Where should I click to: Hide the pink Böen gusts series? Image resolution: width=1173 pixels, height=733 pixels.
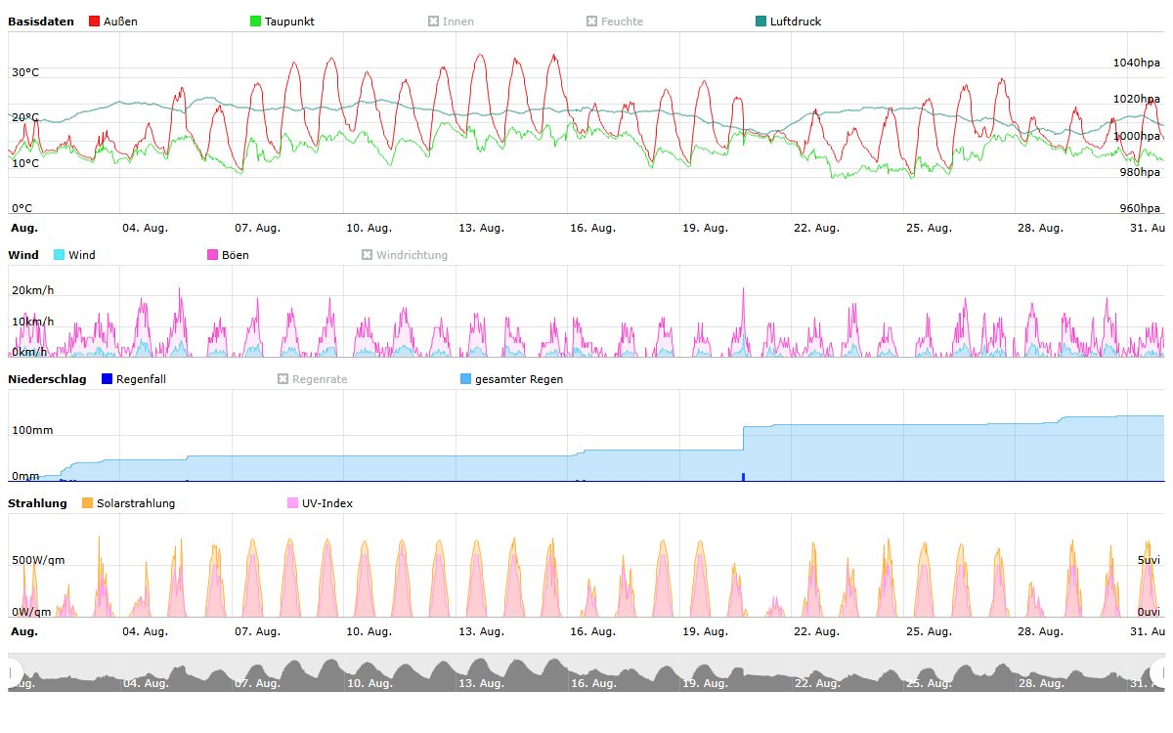tap(213, 255)
